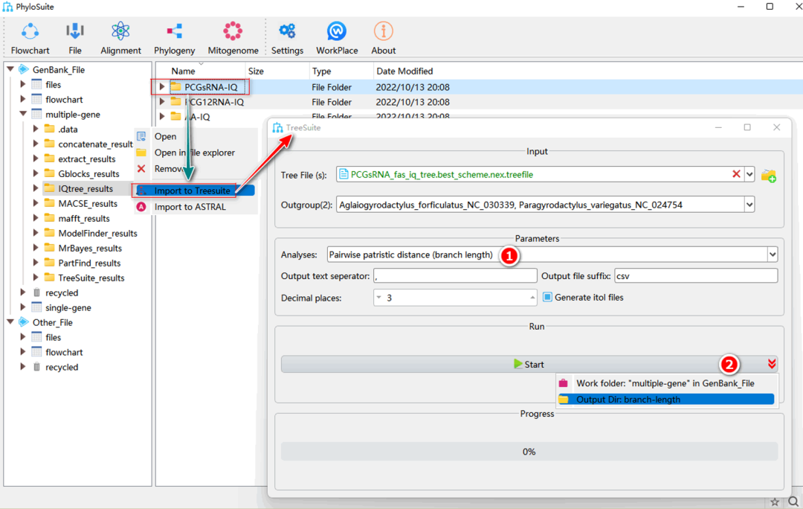Sort by the Name column header
Image resolution: width=803 pixels, height=509 pixels.
(x=183, y=71)
